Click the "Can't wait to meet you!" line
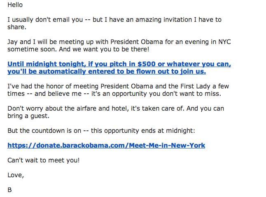266x197 pixels. click(44, 160)
